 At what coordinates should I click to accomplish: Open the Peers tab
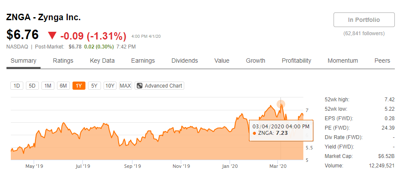(382, 61)
